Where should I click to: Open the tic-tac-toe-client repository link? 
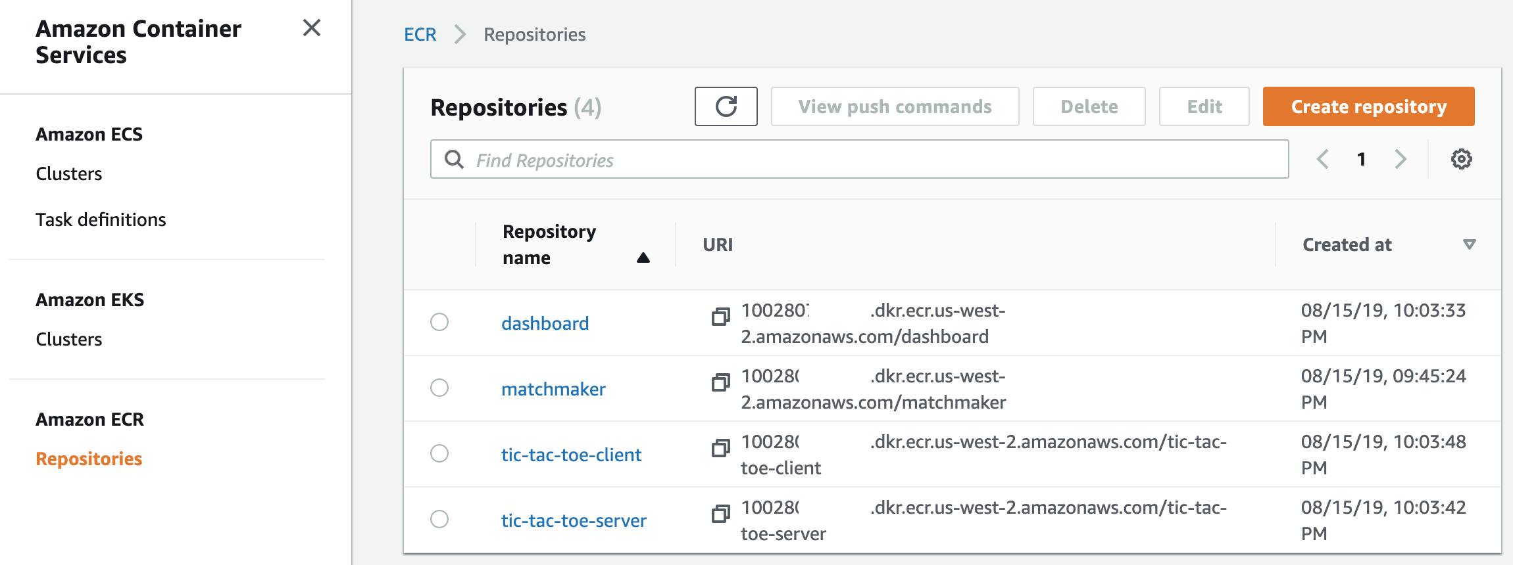point(571,455)
